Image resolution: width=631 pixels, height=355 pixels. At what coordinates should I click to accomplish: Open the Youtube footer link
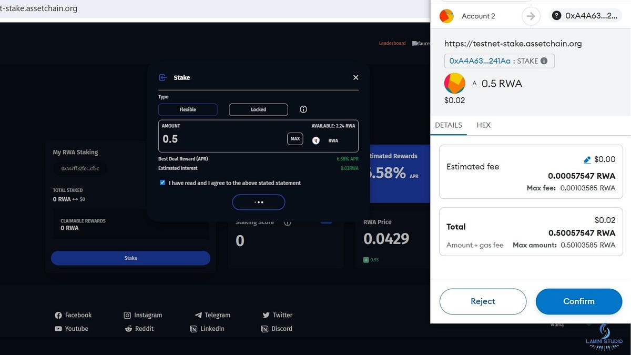72,329
